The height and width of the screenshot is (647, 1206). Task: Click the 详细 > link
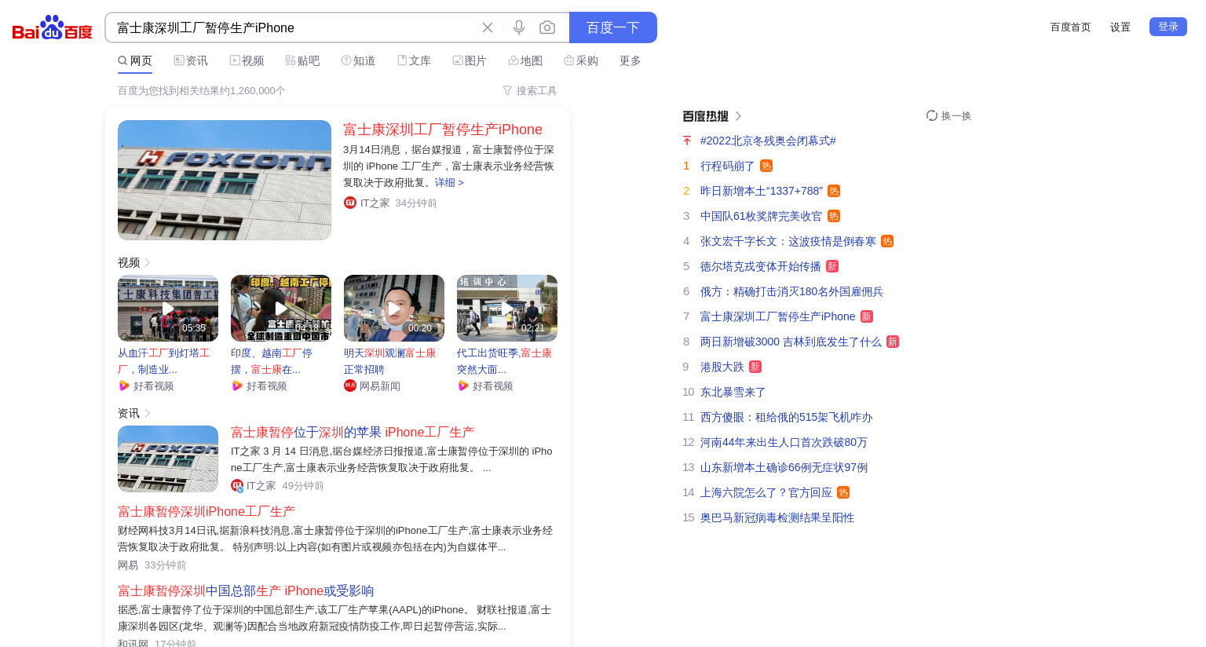tap(449, 183)
